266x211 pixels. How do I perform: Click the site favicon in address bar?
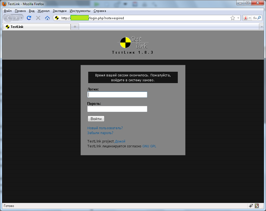[x=57, y=18]
